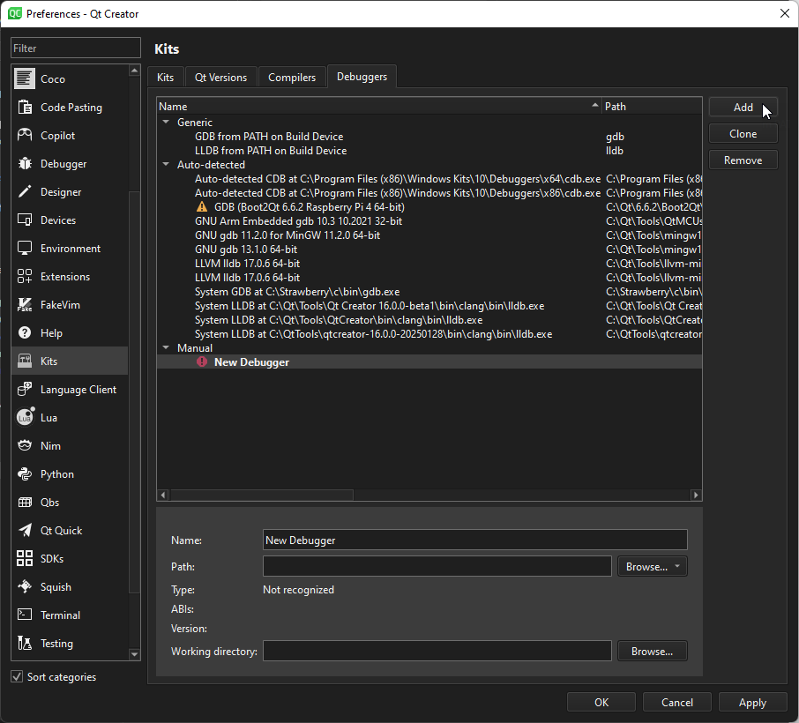The height and width of the screenshot is (723, 799).
Task: Remove the selected debugger
Action: point(743,160)
